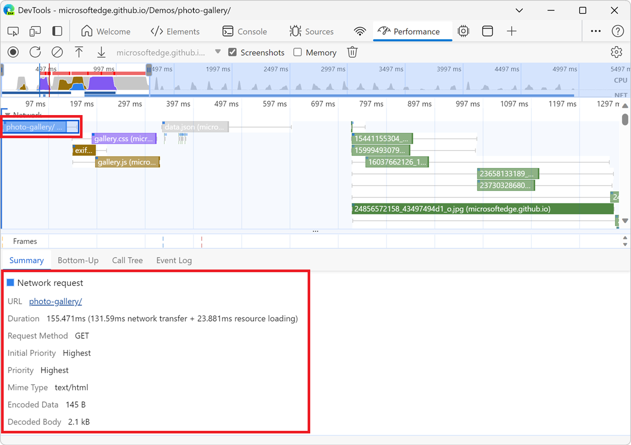Open the Console tab
This screenshot has width=631, height=445.
click(245, 32)
